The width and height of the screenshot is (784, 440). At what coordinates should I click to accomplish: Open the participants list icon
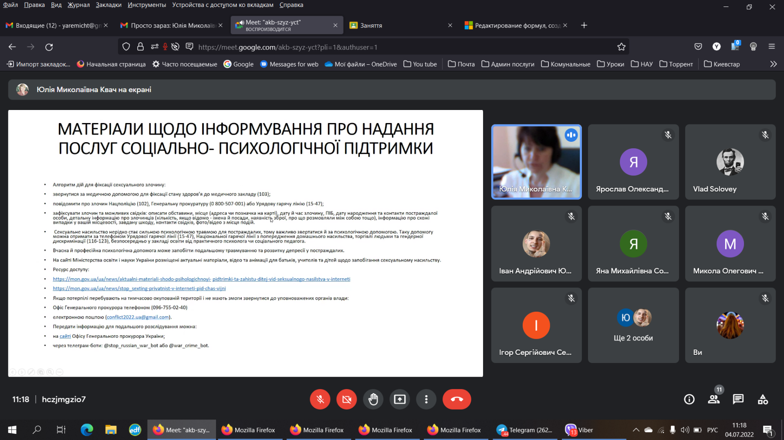coord(713,399)
